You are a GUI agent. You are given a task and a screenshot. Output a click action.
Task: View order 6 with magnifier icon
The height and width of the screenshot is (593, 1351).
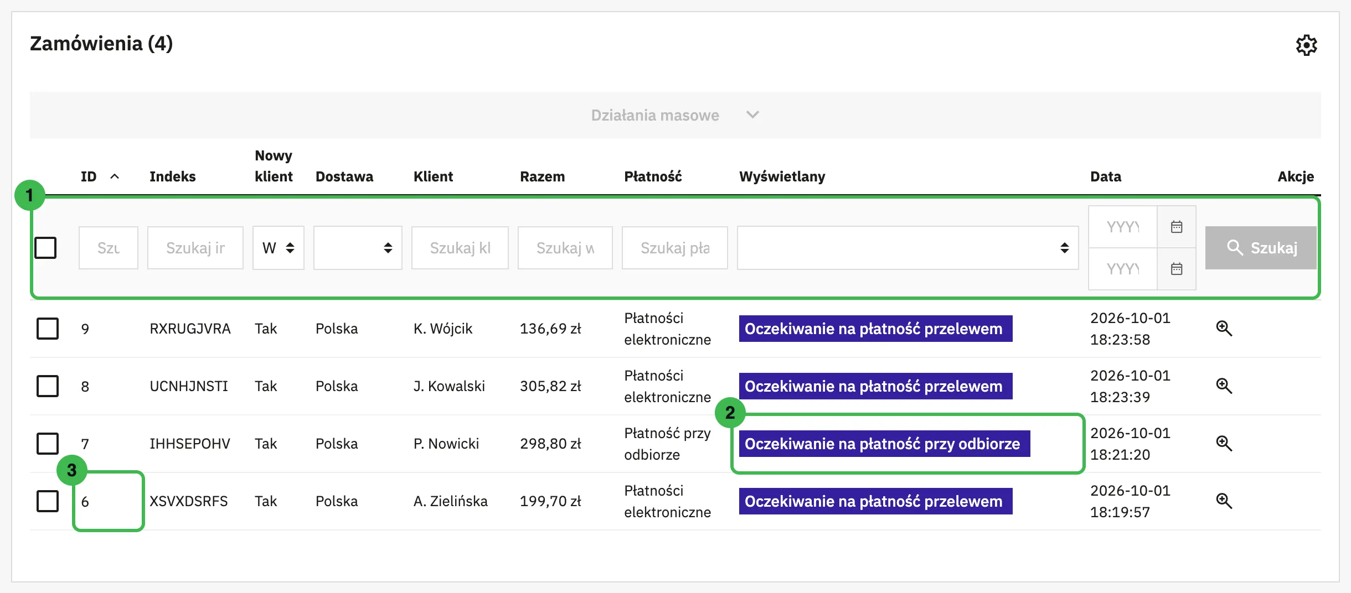[1224, 501]
